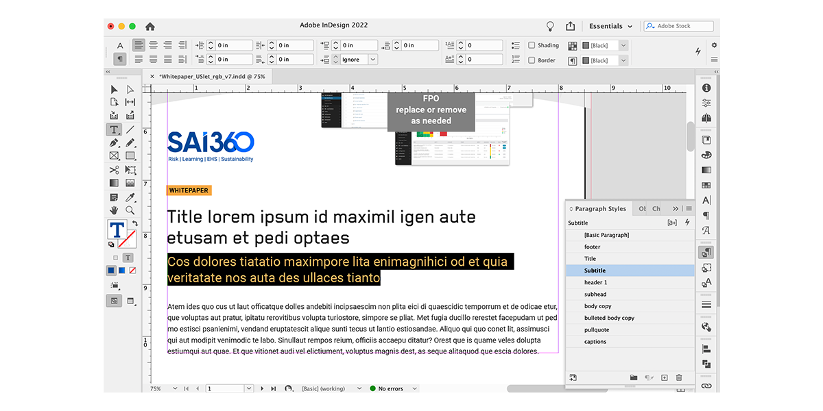Delete selected style trash icon
Image resolution: width=823 pixels, height=411 pixels.
[679, 377]
